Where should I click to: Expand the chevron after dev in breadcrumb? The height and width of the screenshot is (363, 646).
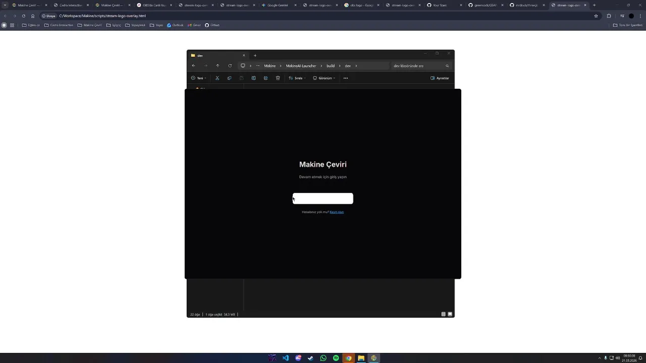click(356, 66)
